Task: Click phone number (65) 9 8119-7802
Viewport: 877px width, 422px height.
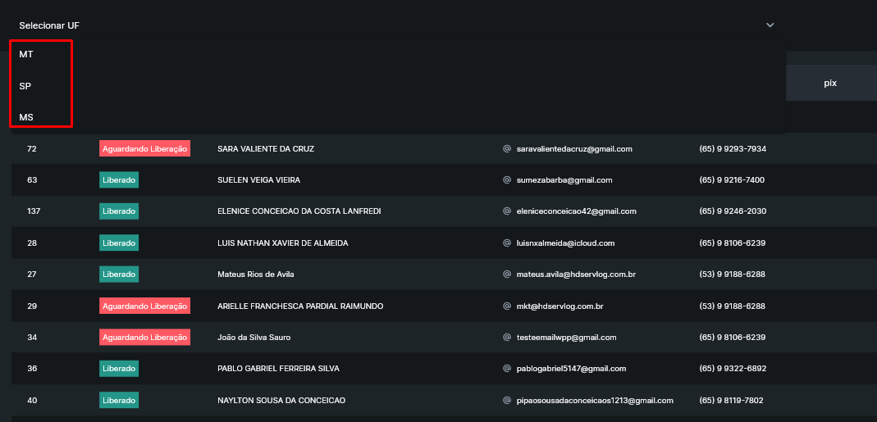Action: pyautogui.click(x=733, y=401)
